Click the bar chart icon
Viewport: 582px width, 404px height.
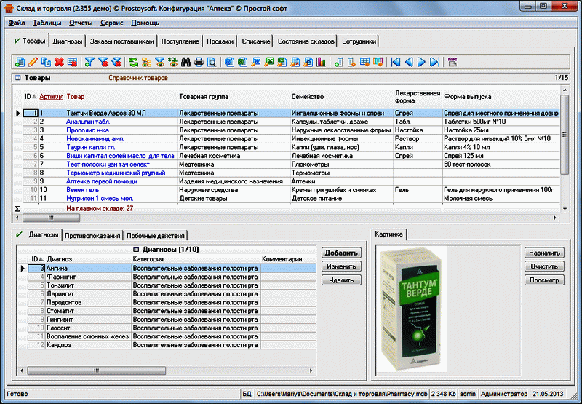coord(321,63)
